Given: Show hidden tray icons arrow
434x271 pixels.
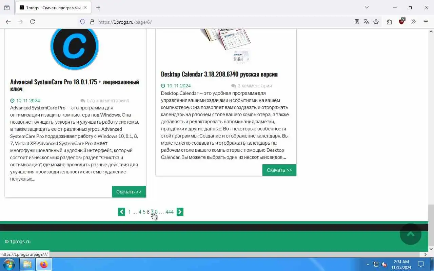Looking at the screenshot, I should coord(368,264).
